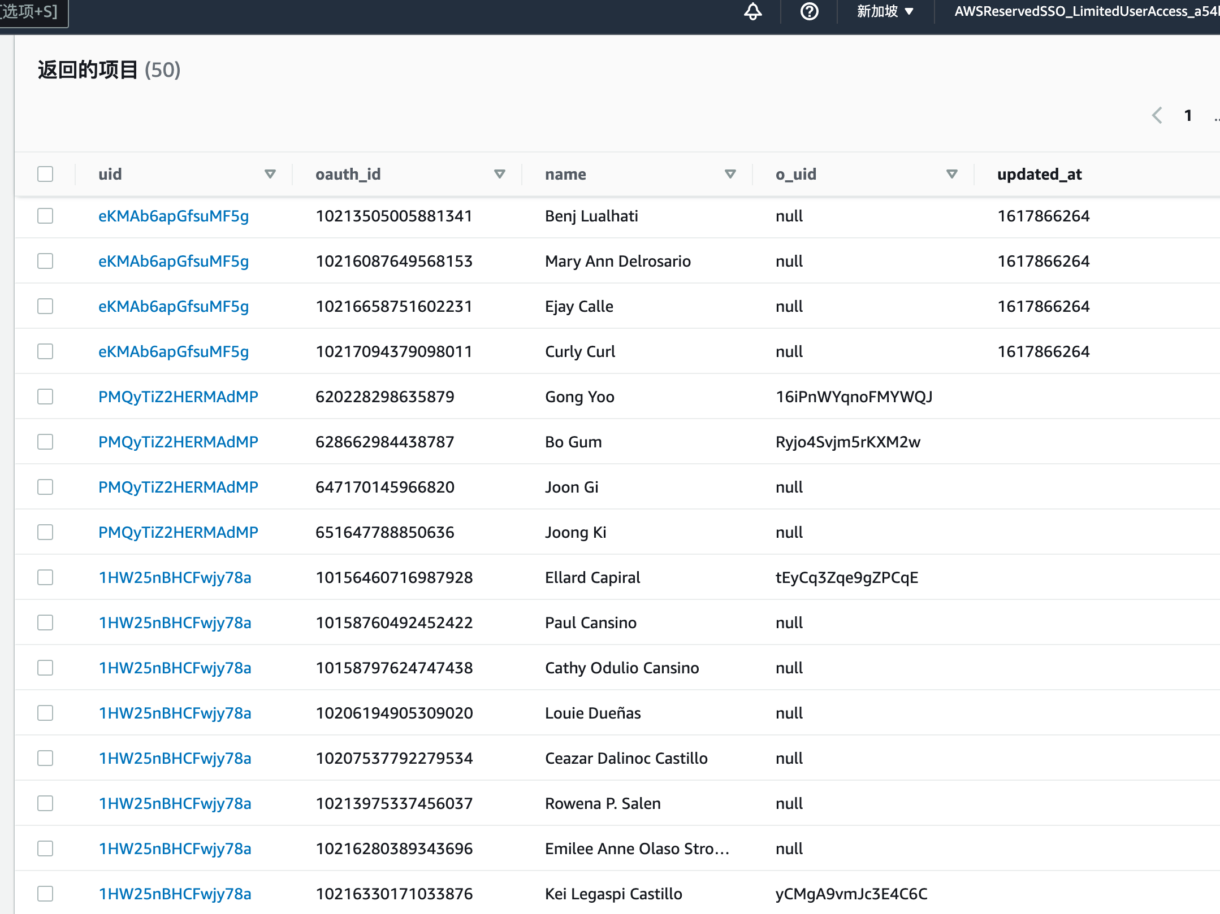Open the o_uid column sort triangle
The width and height of the screenshot is (1220, 914).
pyautogui.click(x=950, y=174)
